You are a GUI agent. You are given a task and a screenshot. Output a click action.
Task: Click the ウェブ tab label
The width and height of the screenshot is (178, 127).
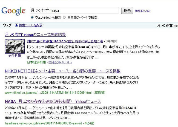(x=7, y=25)
